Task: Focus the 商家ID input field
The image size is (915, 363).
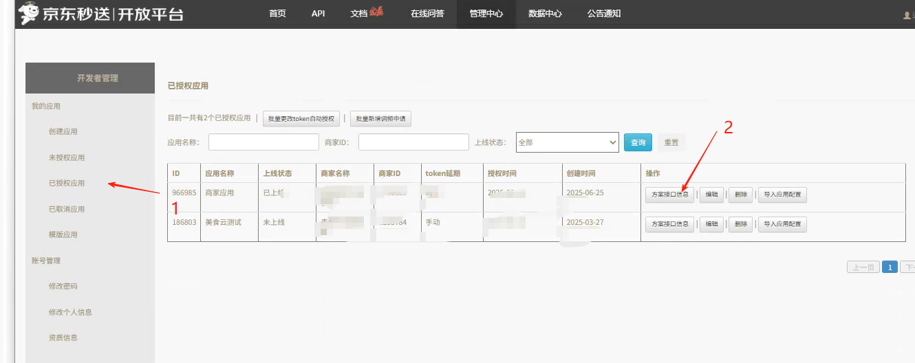Action: click(413, 142)
